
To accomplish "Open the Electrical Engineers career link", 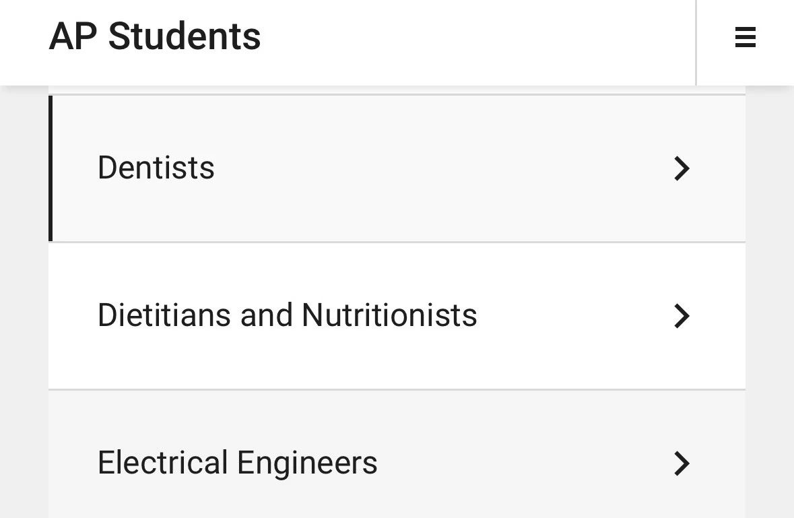I will [237, 463].
